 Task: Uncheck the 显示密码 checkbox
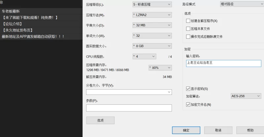[x=188, y=89]
